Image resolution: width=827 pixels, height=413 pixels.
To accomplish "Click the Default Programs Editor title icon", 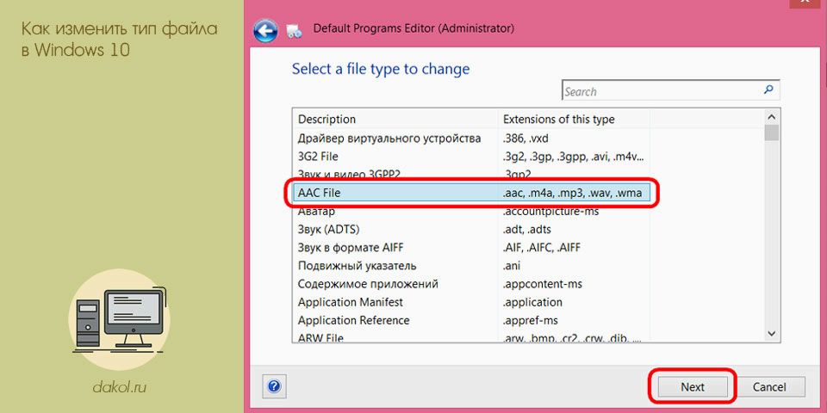I will [x=295, y=32].
